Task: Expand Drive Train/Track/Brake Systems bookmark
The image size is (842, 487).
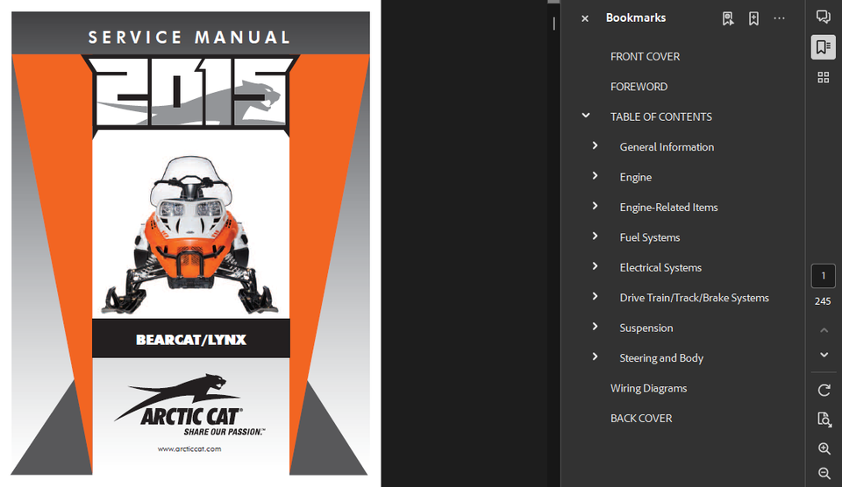Action: coord(595,297)
